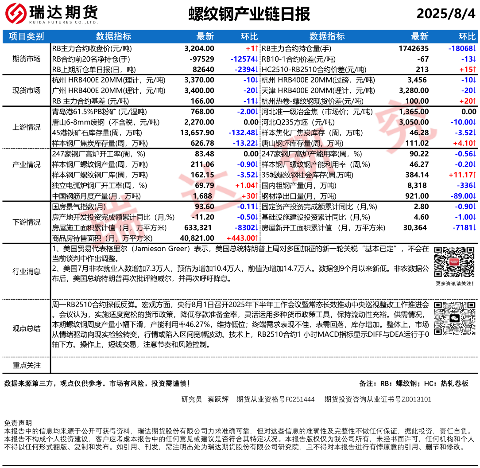Click the blue down arrow after -132.48

coord(256,133)
